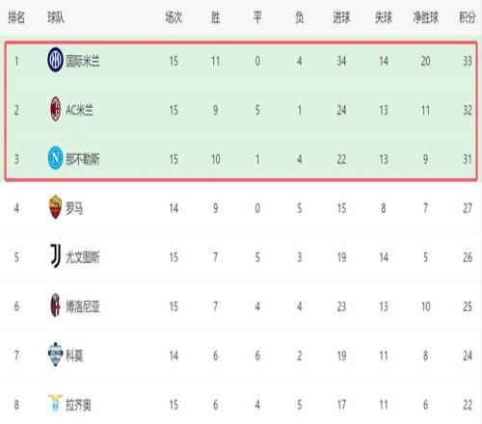Open the 国际米兰 team name
This screenshot has height=424, width=482.
[x=83, y=61]
